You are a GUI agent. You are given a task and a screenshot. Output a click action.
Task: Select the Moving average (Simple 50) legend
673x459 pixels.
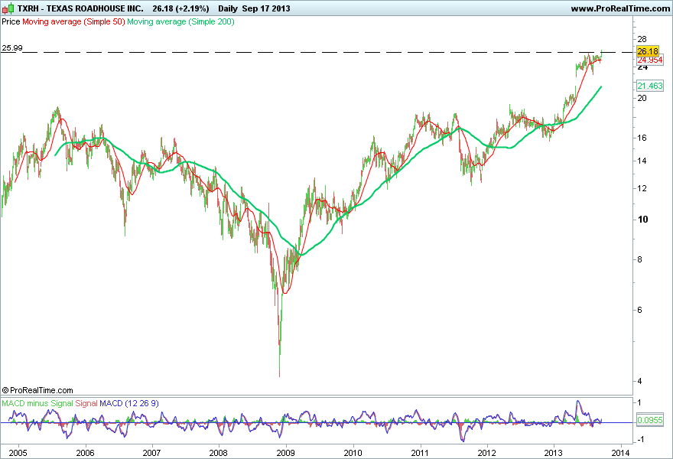[x=73, y=21]
